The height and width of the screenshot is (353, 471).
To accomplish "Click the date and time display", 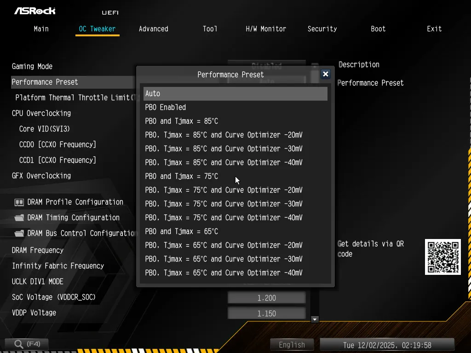I will click(387, 345).
